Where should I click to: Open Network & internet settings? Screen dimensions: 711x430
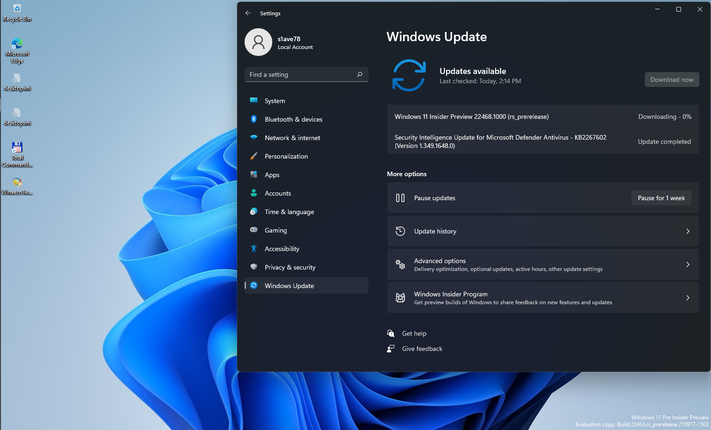(x=306, y=138)
